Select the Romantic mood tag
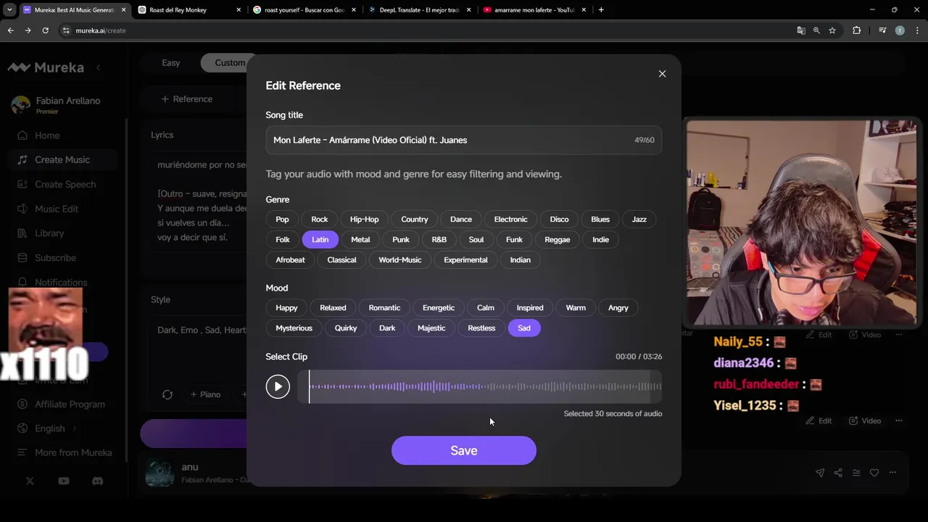Screen dimensions: 928x522 [x=384, y=308]
